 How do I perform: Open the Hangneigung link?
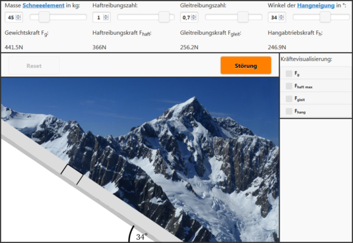click(316, 5)
